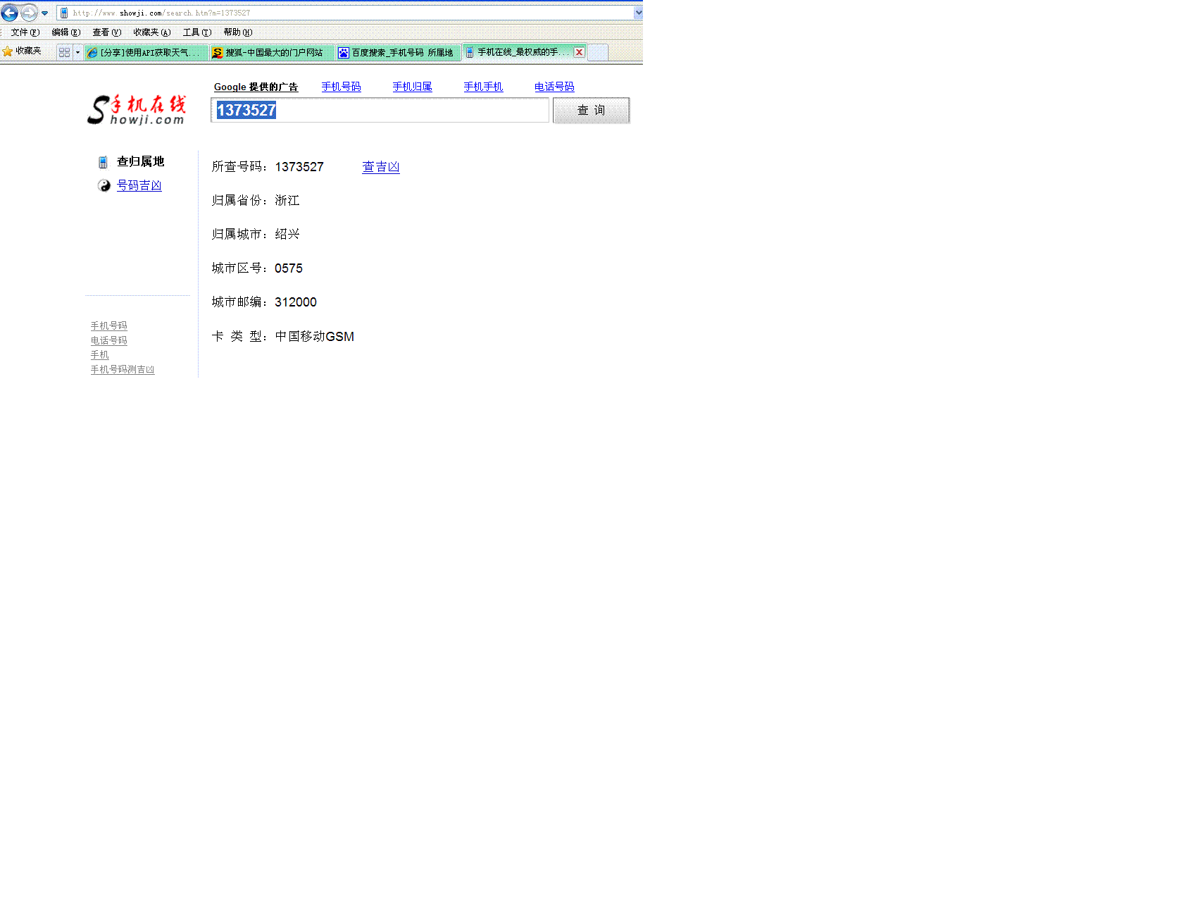Click the 查询 search button
1200x899 pixels.
[591, 111]
